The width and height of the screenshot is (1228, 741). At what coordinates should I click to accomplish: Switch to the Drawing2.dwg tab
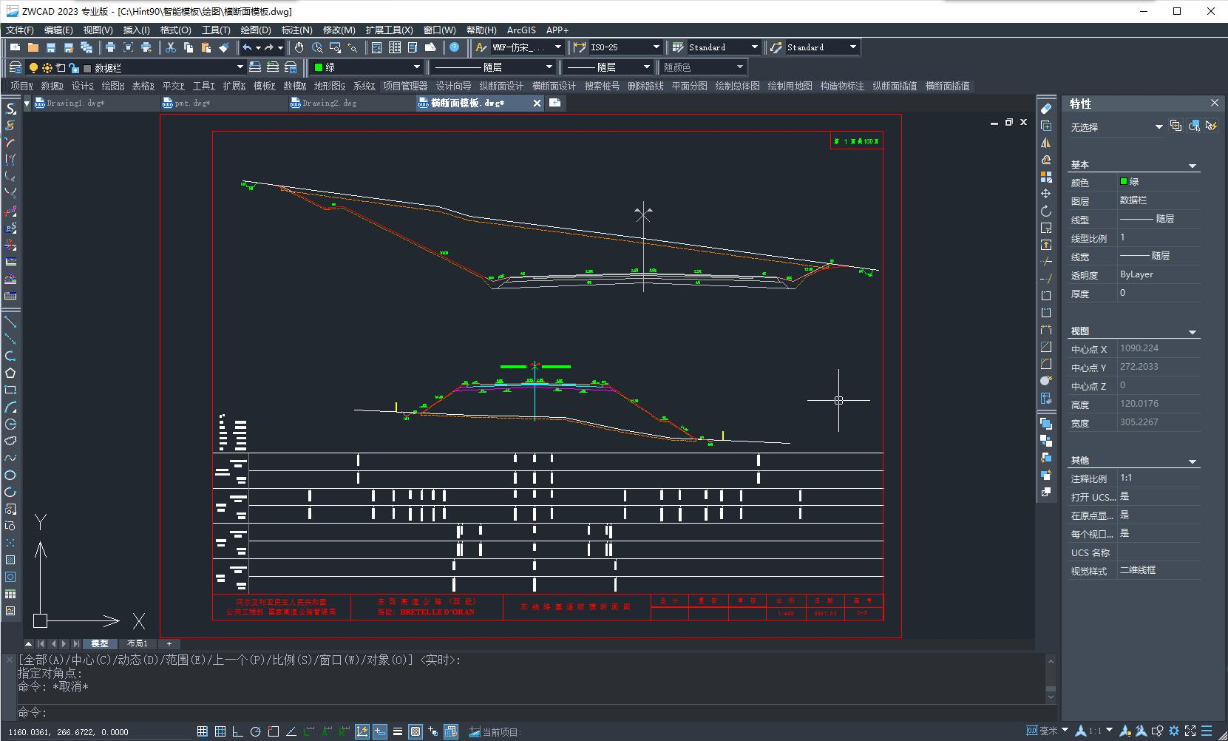tap(329, 104)
